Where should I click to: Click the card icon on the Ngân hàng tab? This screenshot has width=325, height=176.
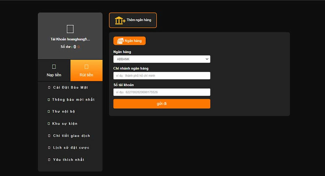tap(120, 41)
